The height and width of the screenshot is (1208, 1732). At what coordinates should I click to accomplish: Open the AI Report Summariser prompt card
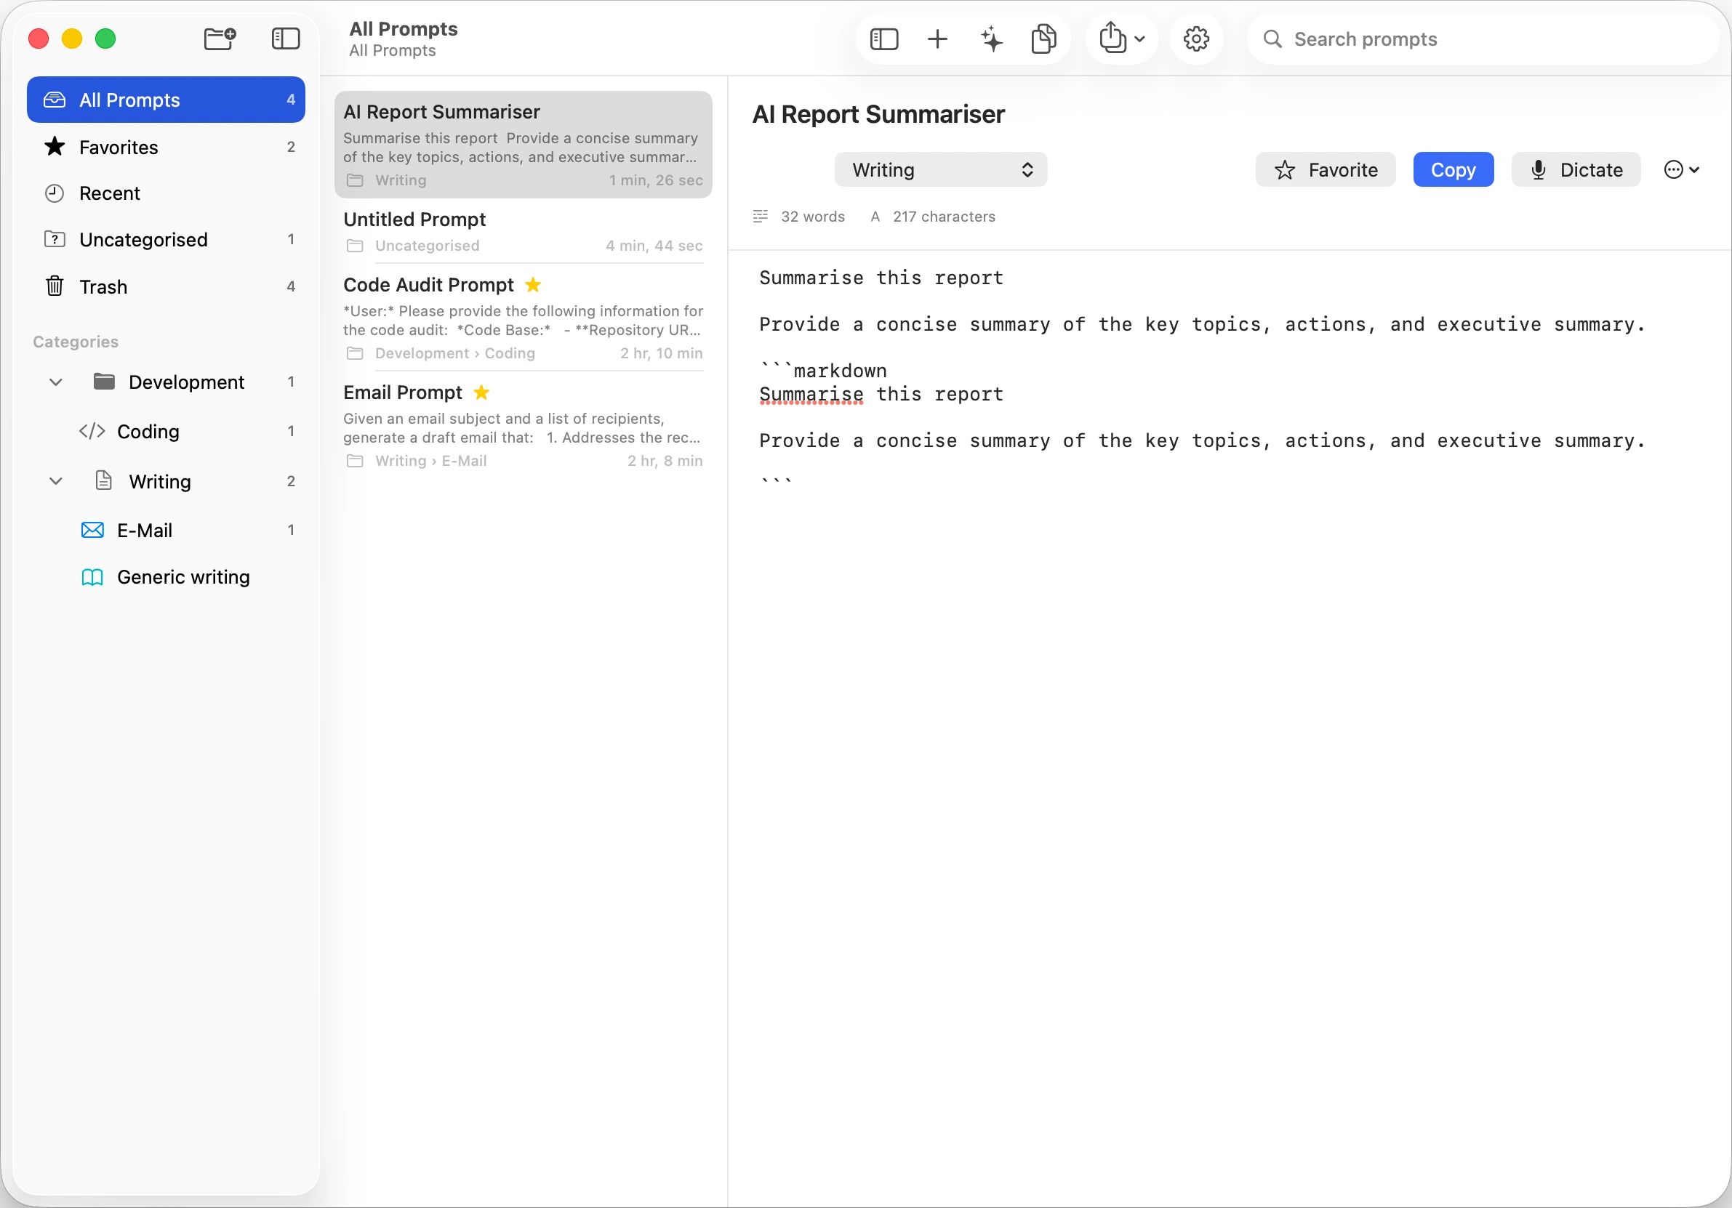(524, 145)
